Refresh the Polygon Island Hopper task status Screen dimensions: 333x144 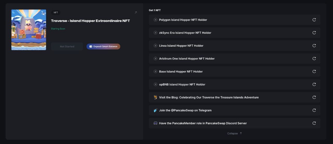tap(314, 20)
